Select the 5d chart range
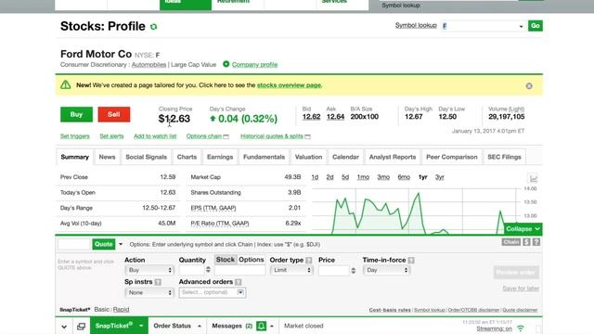The height and width of the screenshot is (334, 594). (x=345, y=177)
